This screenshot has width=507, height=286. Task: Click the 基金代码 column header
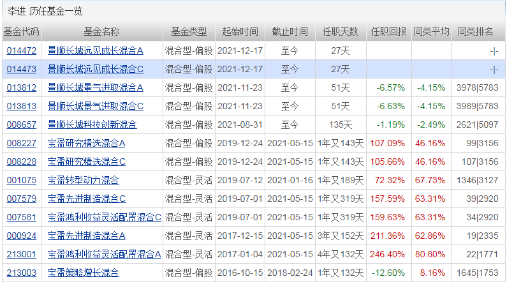click(21, 31)
